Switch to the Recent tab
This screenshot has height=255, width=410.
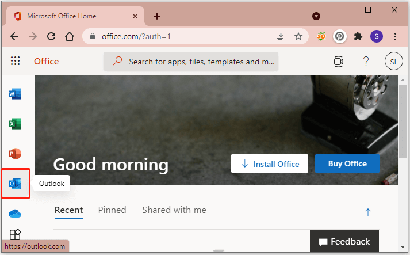point(69,210)
